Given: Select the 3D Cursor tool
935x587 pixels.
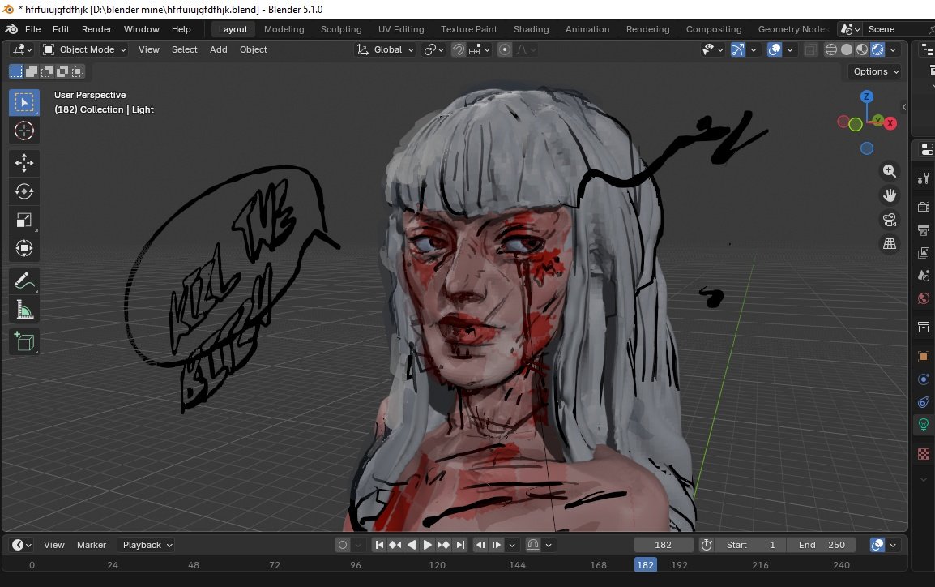Looking at the screenshot, I should [x=23, y=131].
